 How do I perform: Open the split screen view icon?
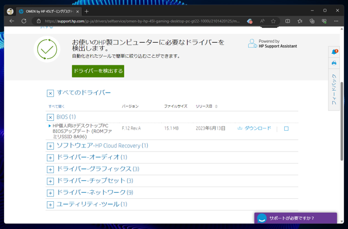(x=288, y=21)
